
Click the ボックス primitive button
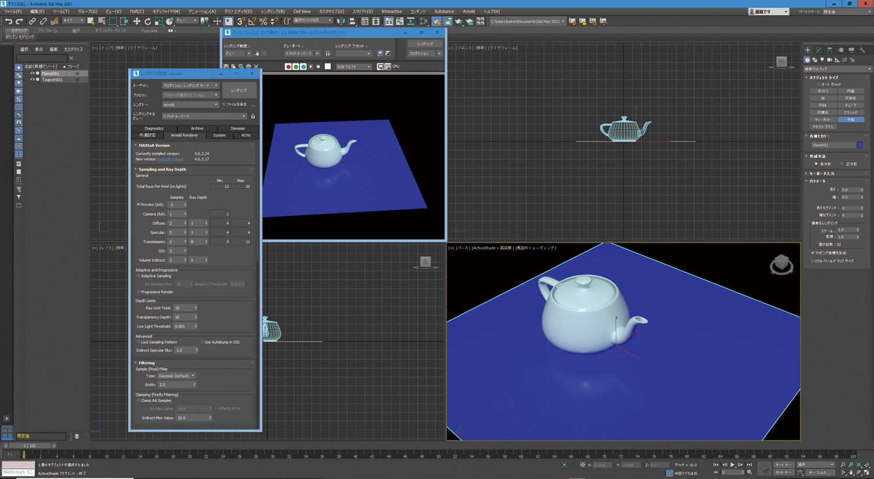(823, 91)
